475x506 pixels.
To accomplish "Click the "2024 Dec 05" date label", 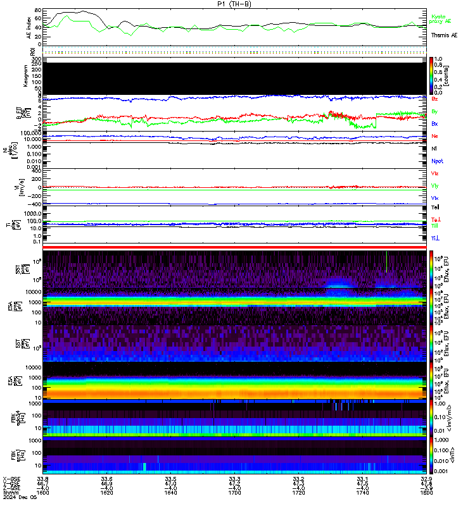I will [20, 497].
